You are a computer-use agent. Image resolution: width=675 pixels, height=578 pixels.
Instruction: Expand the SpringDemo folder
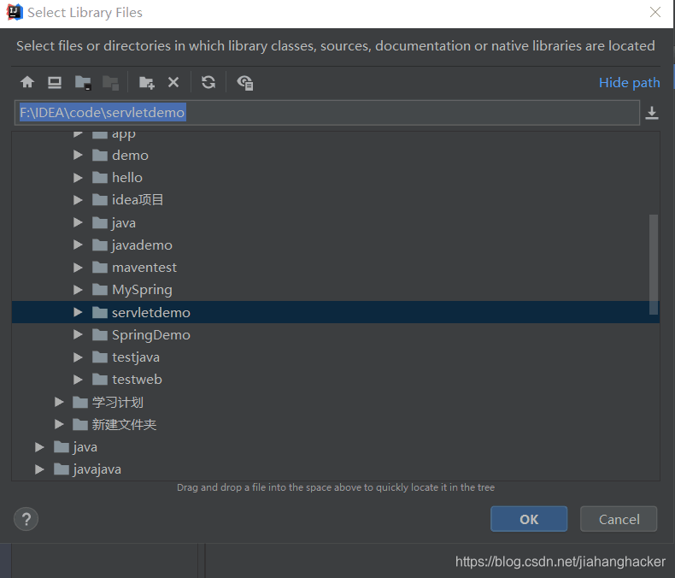(x=78, y=334)
